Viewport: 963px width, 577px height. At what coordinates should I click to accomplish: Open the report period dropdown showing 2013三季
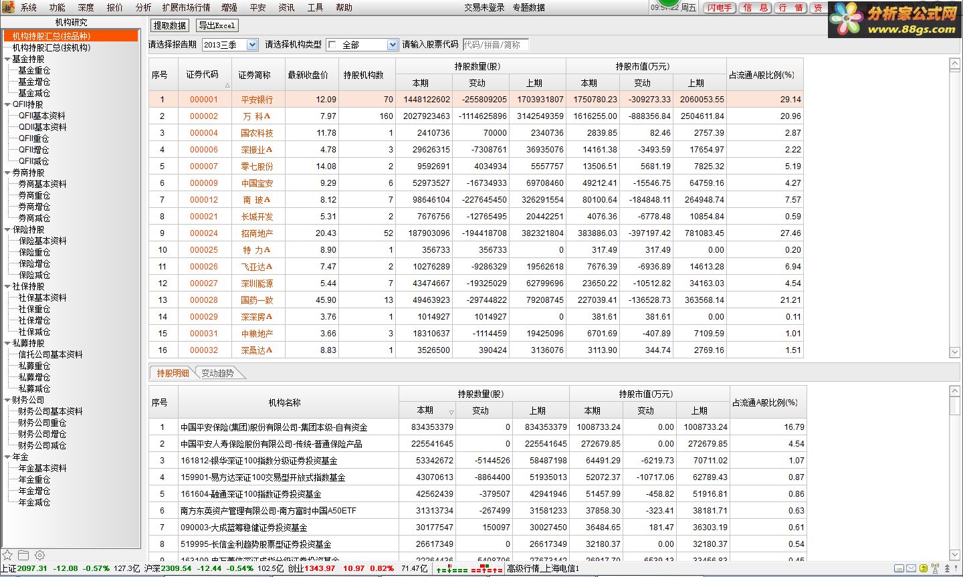pyautogui.click(x=252, y=45)
